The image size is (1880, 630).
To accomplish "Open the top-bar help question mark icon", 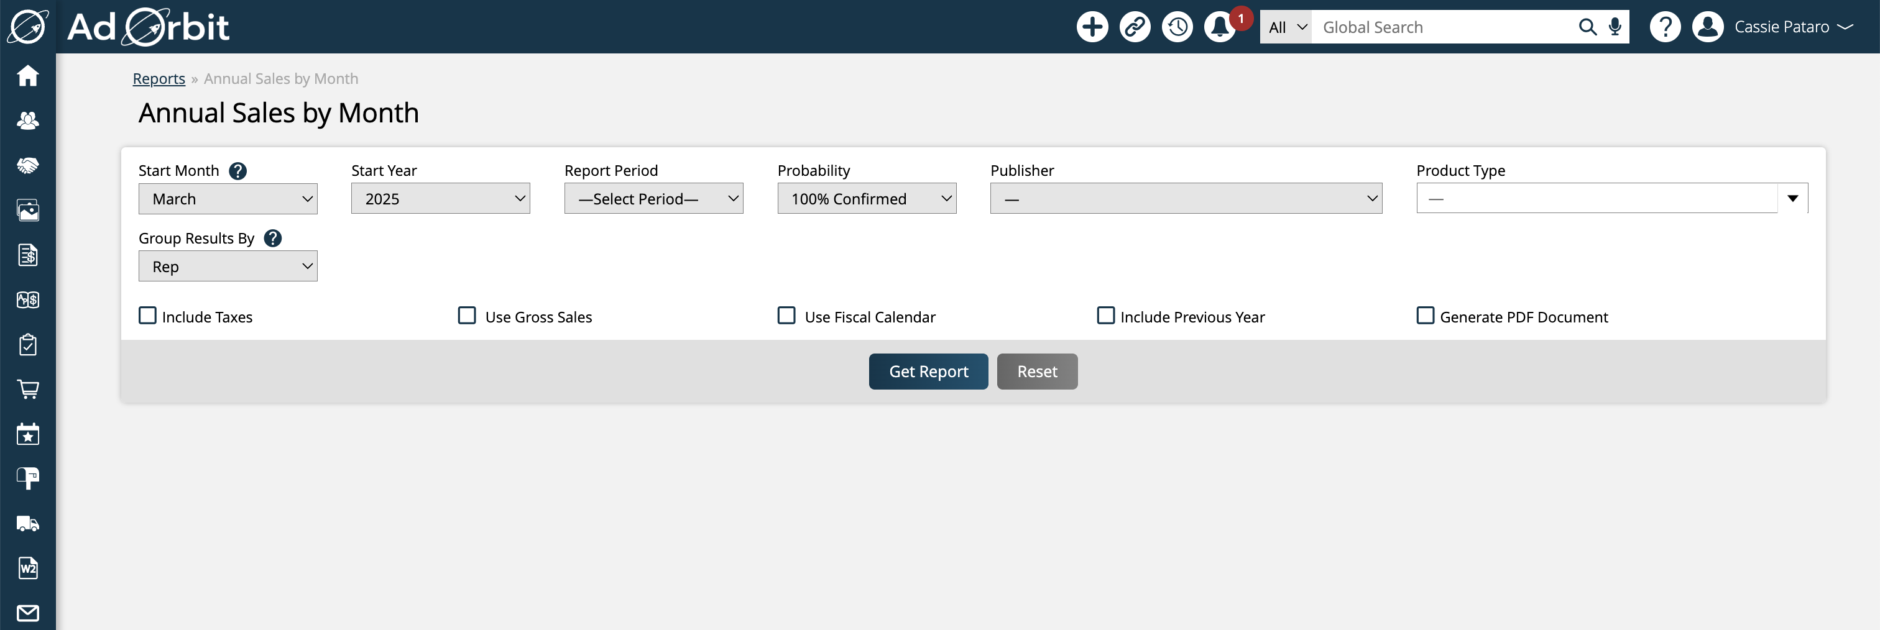I will click(1665, 27).
